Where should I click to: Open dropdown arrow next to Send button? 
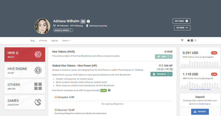click(x=170, y=57)
